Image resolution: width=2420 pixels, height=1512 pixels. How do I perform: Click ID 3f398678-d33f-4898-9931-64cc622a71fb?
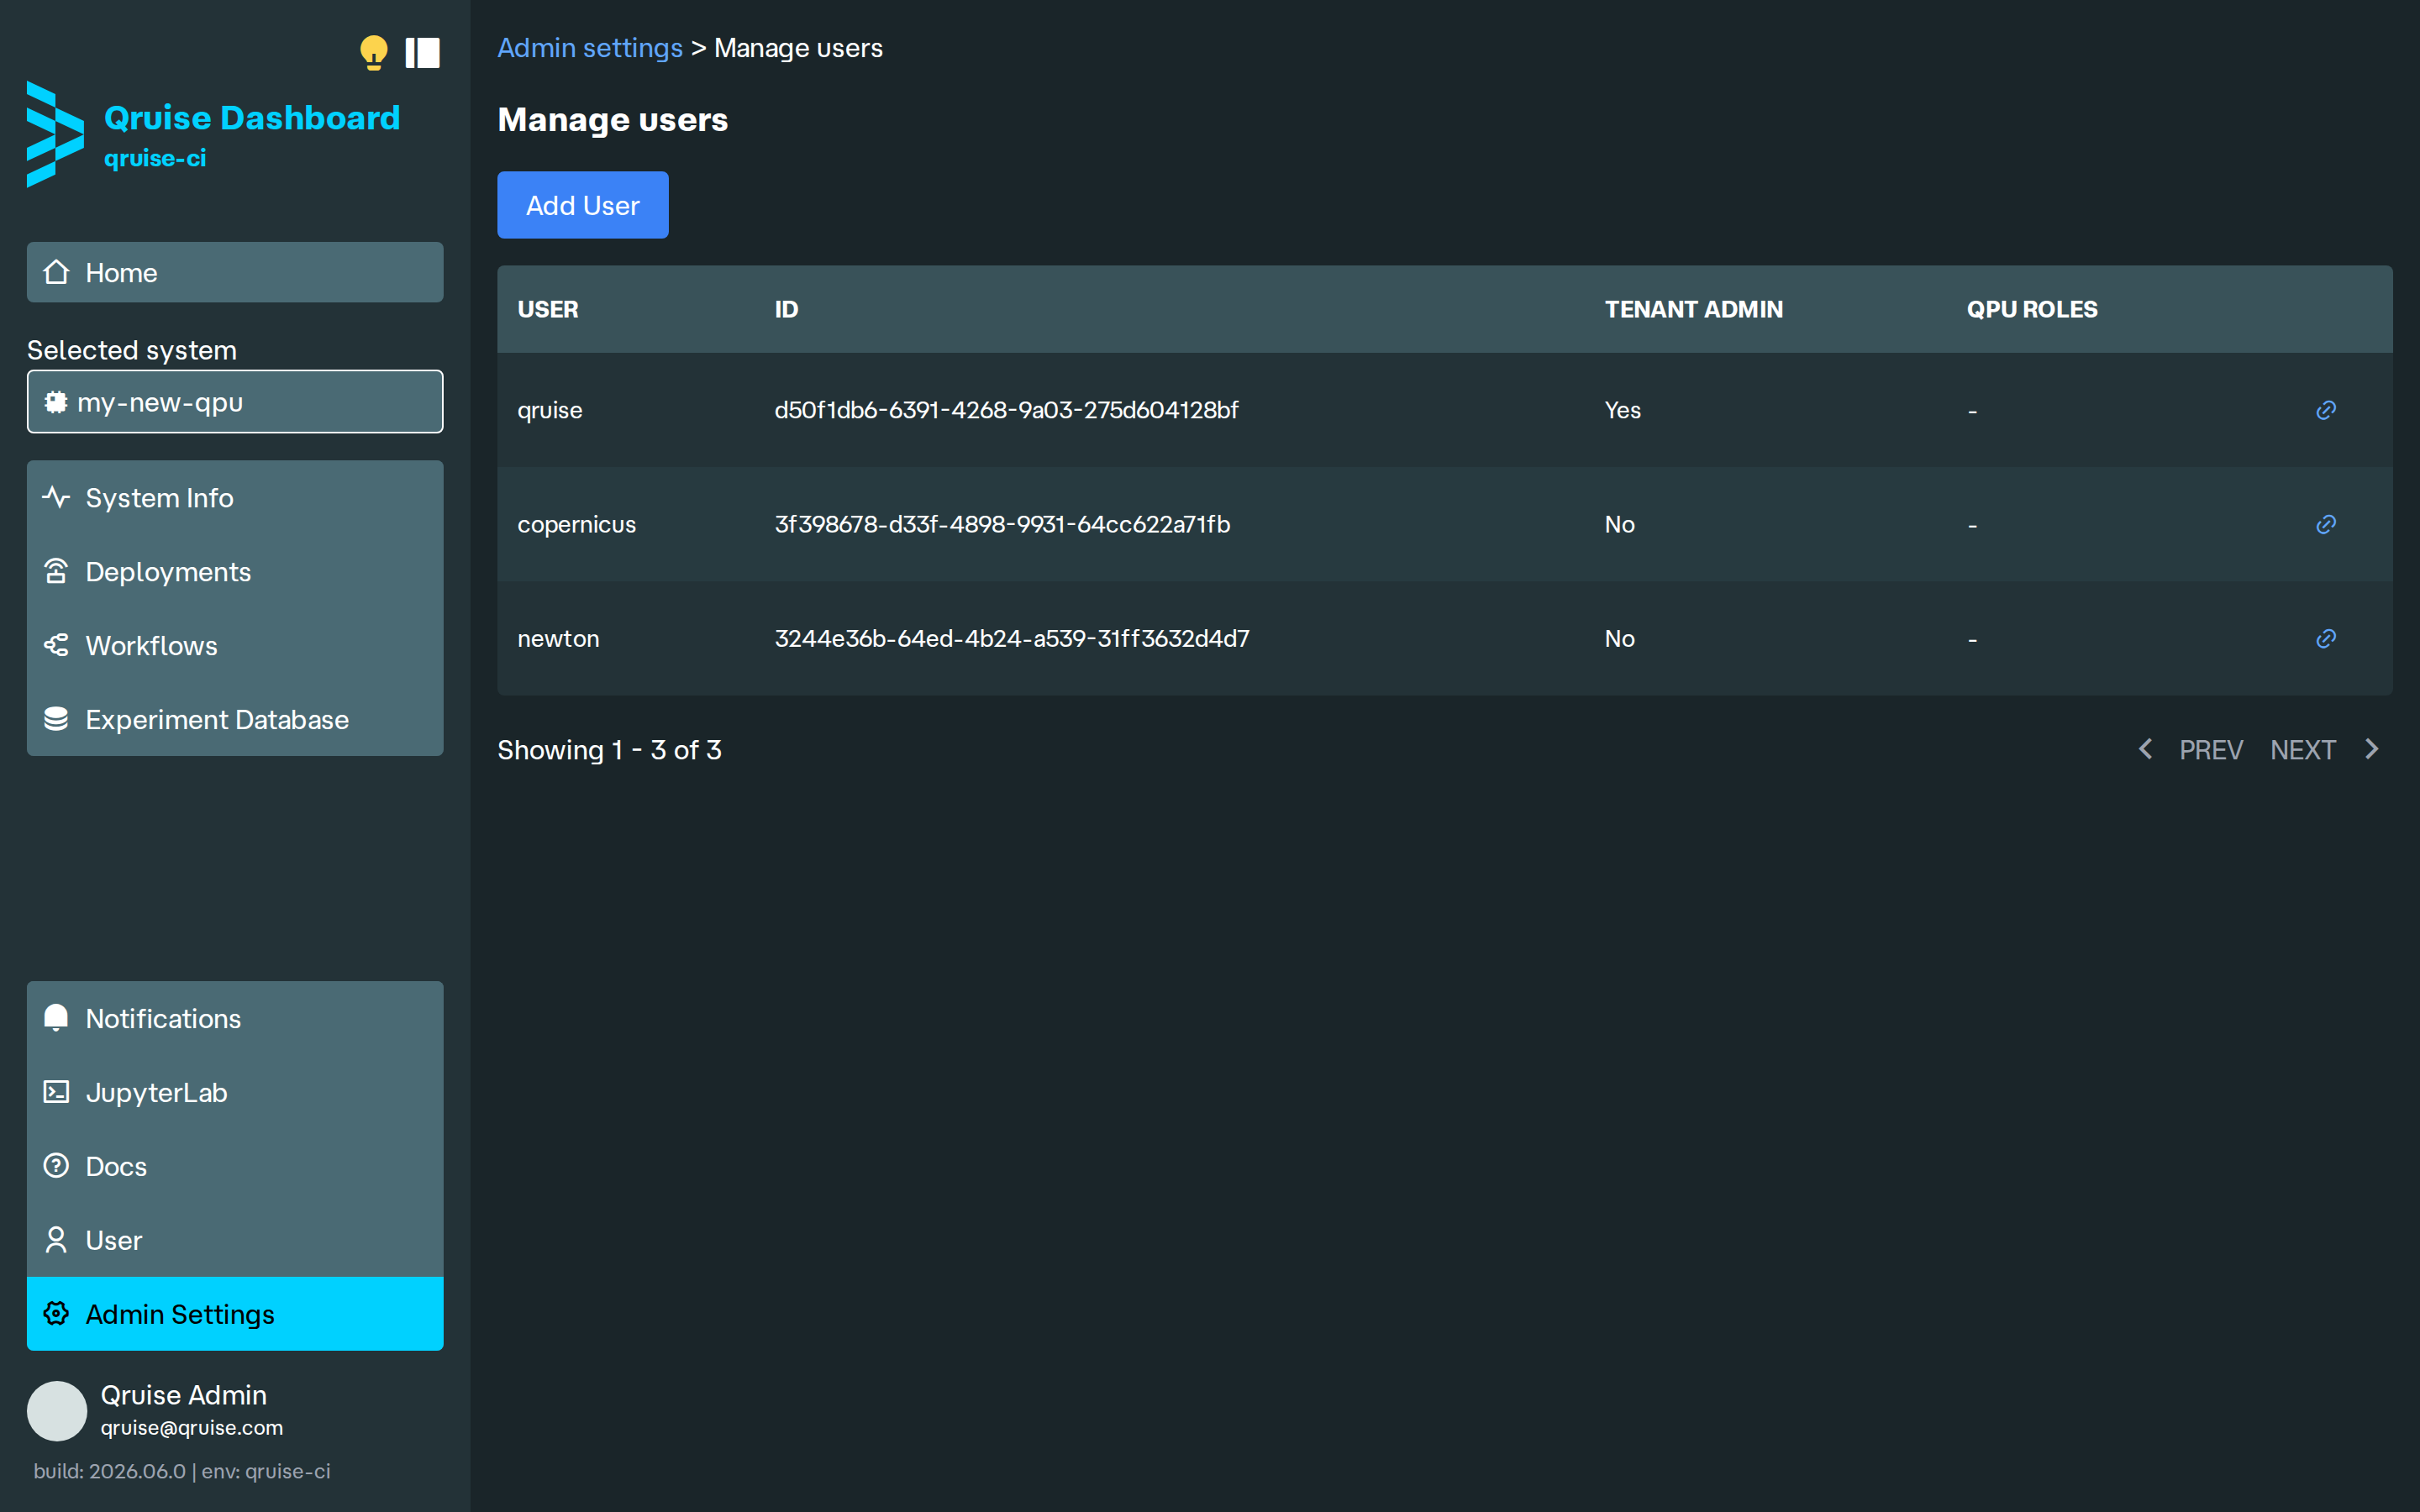pyautogui.click(x=1002, y=524)
